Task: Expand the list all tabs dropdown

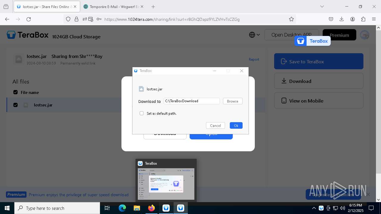Action: pyautogui.click(x=322, y=7)
